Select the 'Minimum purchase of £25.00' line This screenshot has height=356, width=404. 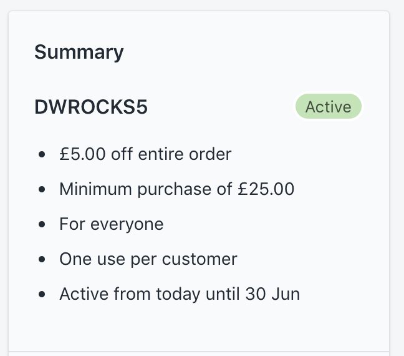pos(176,189)
